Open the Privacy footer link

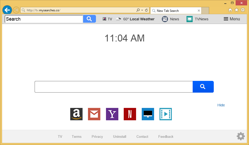tap(97, 137)
